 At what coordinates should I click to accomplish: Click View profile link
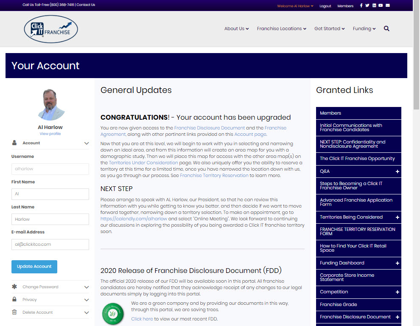[x=50, y=134]
